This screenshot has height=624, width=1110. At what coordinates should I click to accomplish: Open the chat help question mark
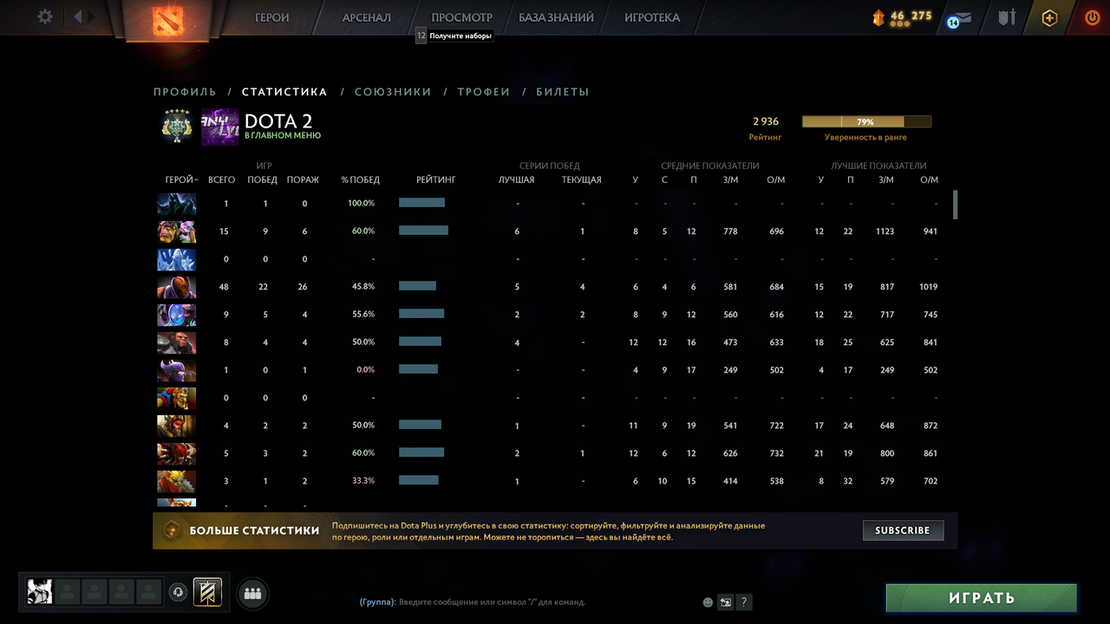pyautogui.click(x=744, y=602)
